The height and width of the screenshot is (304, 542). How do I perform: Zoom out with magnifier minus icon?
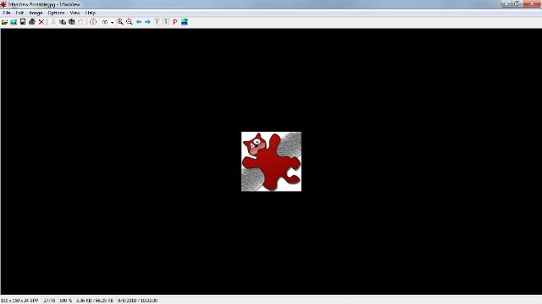130,22
